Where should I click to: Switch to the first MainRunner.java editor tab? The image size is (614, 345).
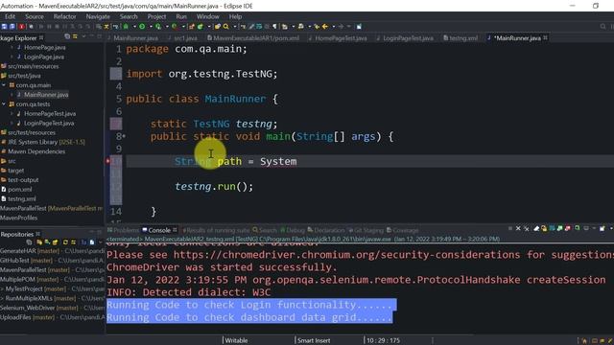click(133, 38)
